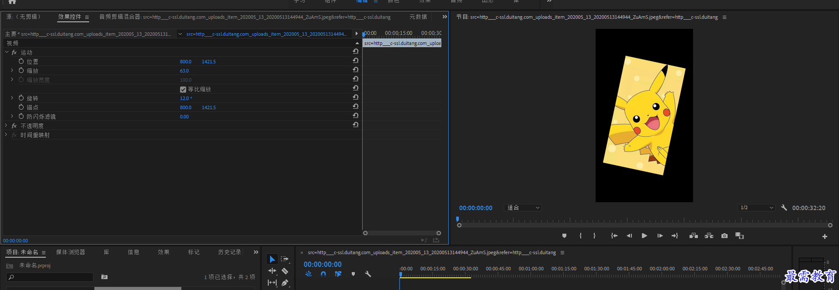The width and height of the screenshot is (839, 290).
Task: Switch to 历史记录 tab
Action: pyautogui.click(x=230, y=252)
